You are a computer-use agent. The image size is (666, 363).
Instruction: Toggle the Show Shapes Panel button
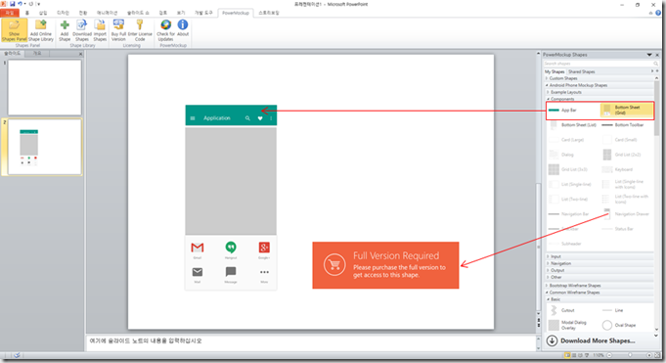(14, 30)
